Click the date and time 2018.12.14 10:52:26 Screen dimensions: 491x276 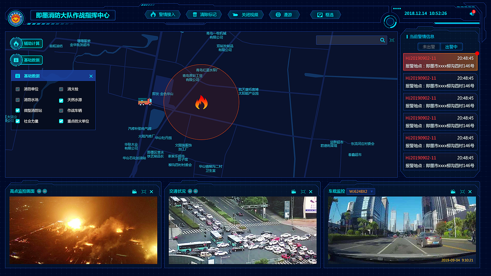(425, 13)
